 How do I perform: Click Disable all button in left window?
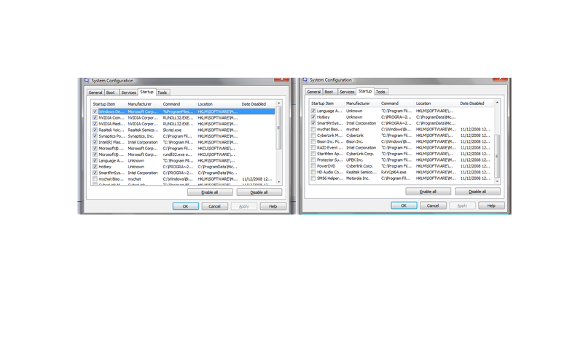pyautogui.click(x=259, y=192)
